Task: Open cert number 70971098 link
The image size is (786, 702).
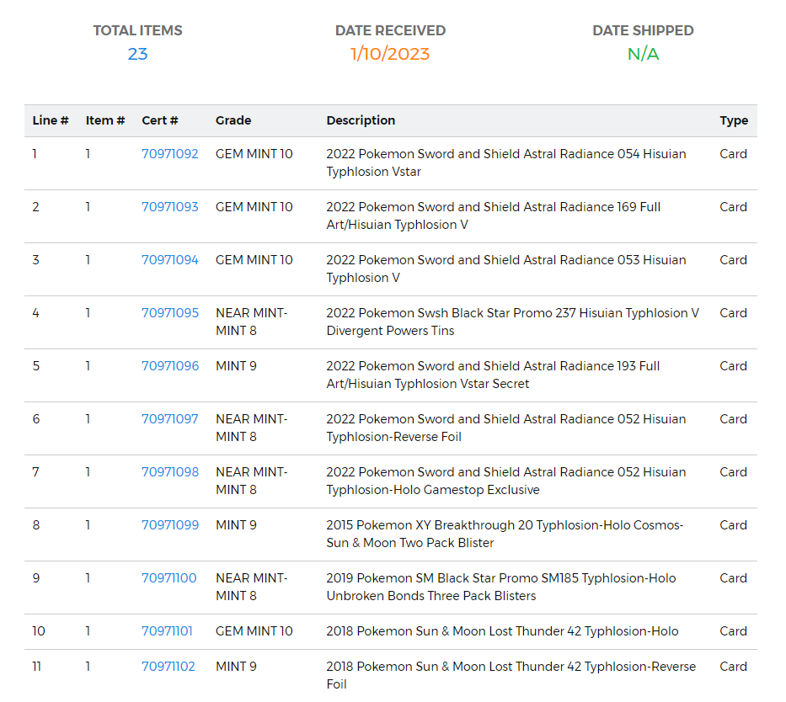Action: [170, 472]
